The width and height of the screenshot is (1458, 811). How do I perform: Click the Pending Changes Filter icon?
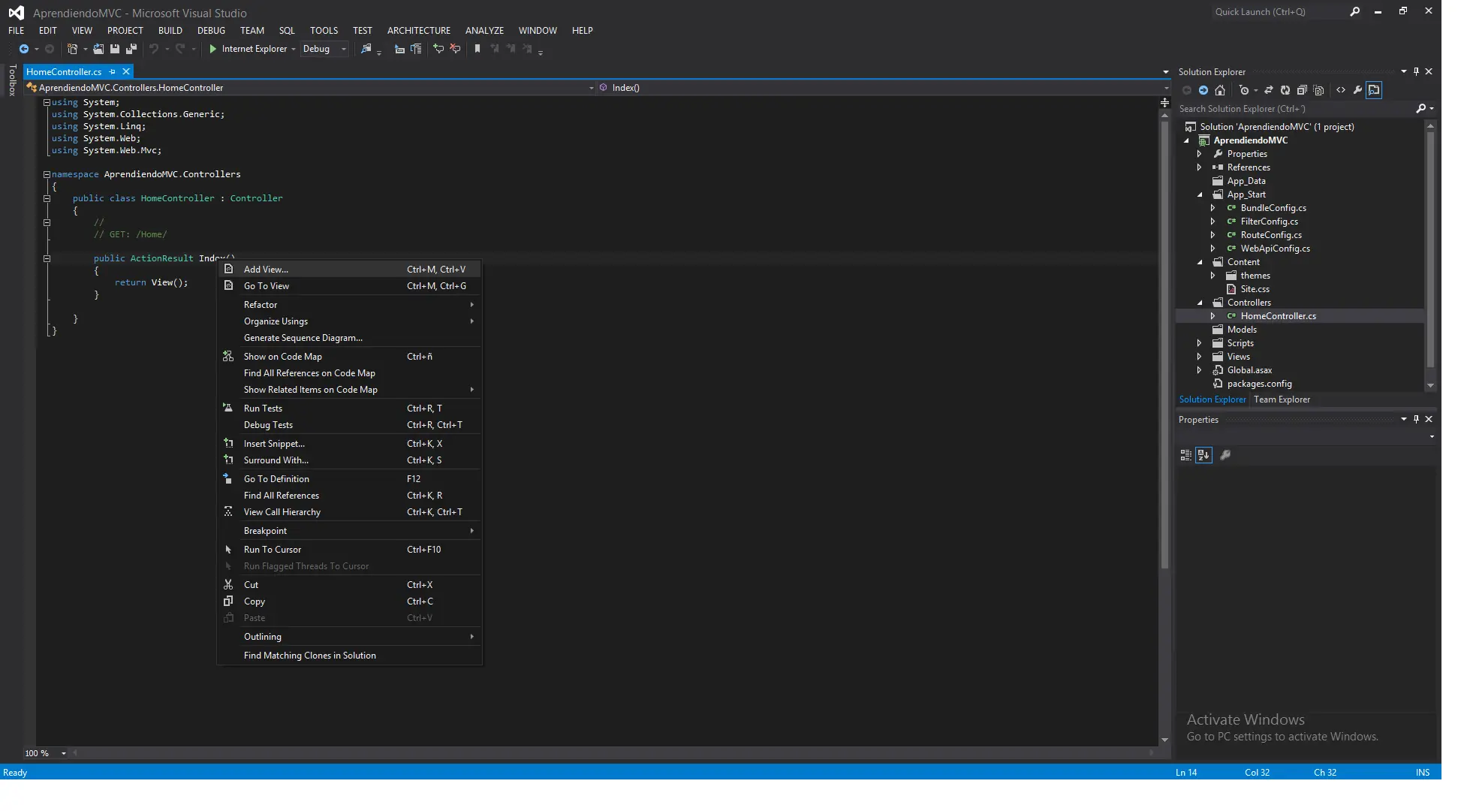[x=1244, y=90]
